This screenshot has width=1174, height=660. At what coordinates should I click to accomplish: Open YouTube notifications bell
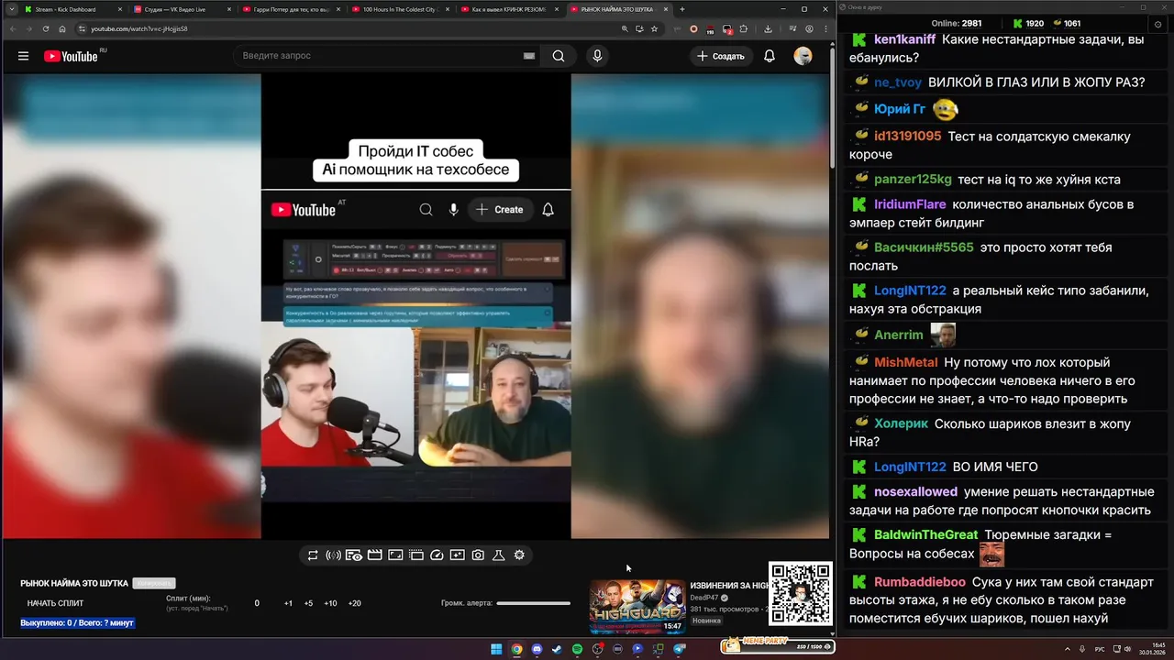click(770, 56)
